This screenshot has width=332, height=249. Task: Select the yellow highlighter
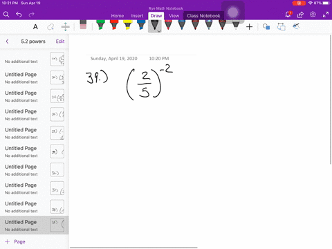127,25
